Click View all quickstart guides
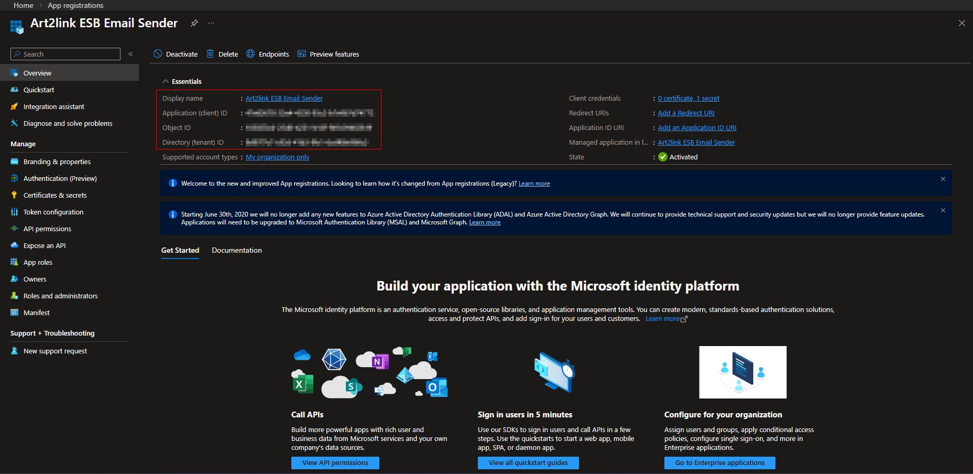 pos(528,462)
